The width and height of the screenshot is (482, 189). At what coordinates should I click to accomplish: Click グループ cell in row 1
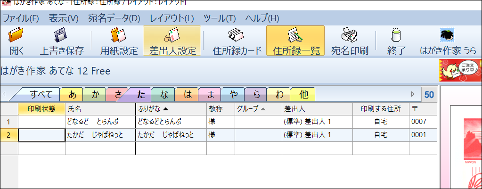pos(259,122)
